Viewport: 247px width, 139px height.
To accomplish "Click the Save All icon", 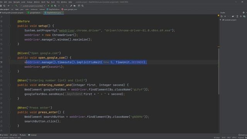I will 1,6.
